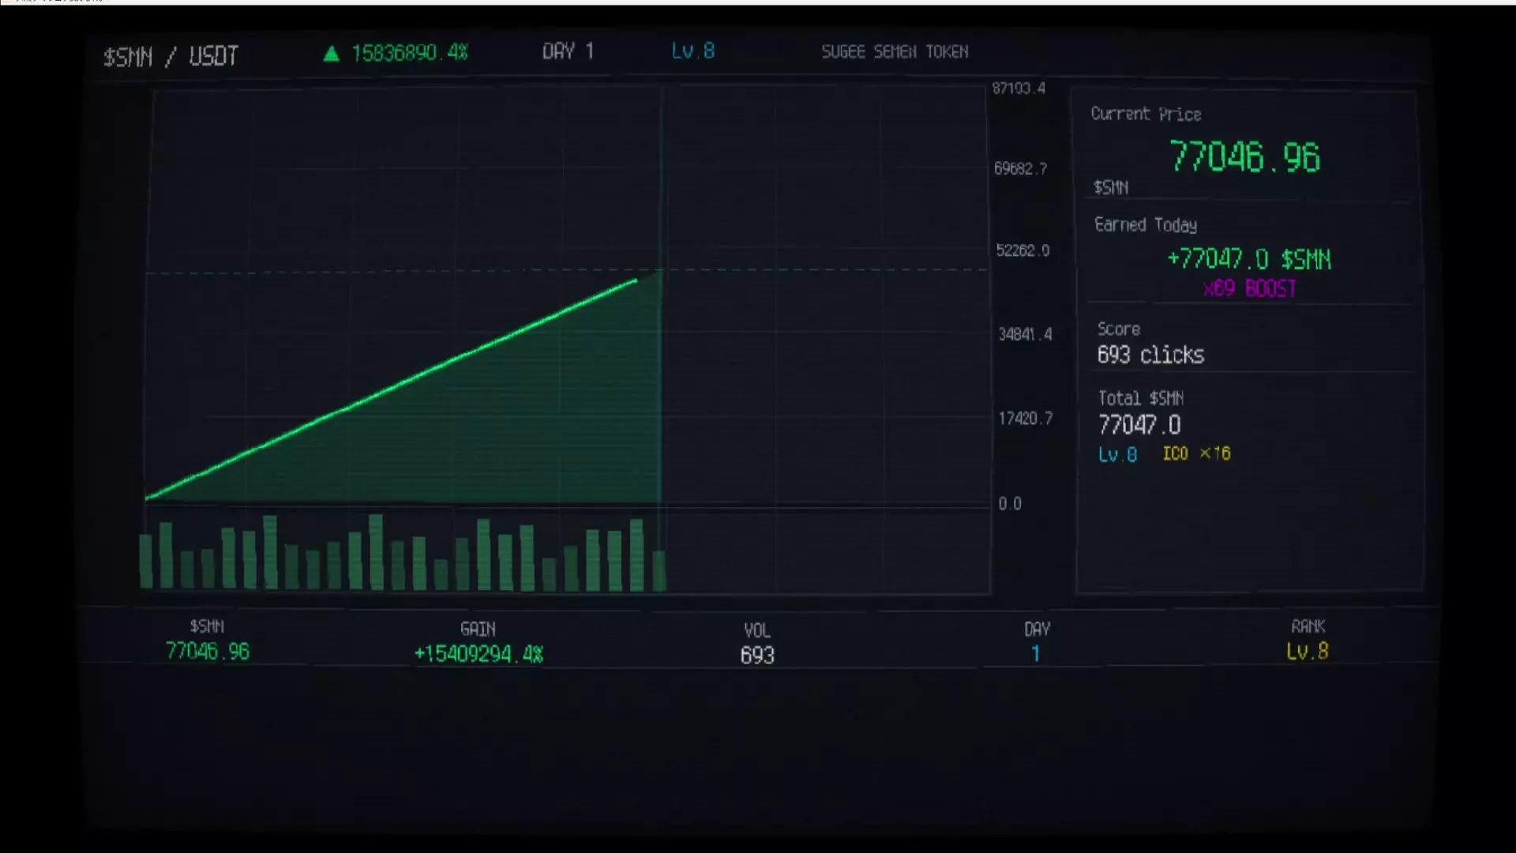Click the bottom RANK Lv.8 indicator
This screenshot has width=1516, height=853.
(1308, 652)
